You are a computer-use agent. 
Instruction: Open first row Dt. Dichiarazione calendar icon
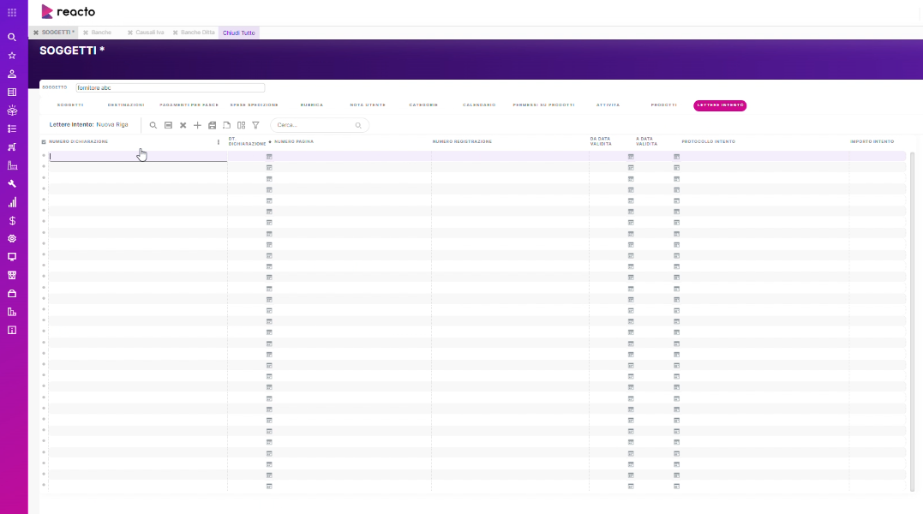(269, 157)
